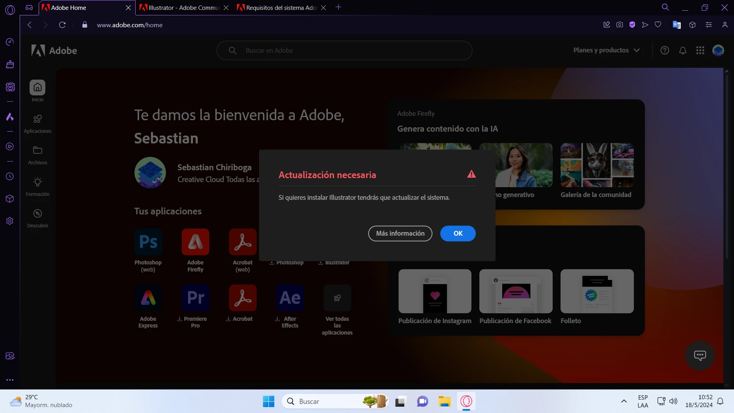Select the After Effects app icon
The width and height of the screenshot is (734, 413).
click(290, 298)
